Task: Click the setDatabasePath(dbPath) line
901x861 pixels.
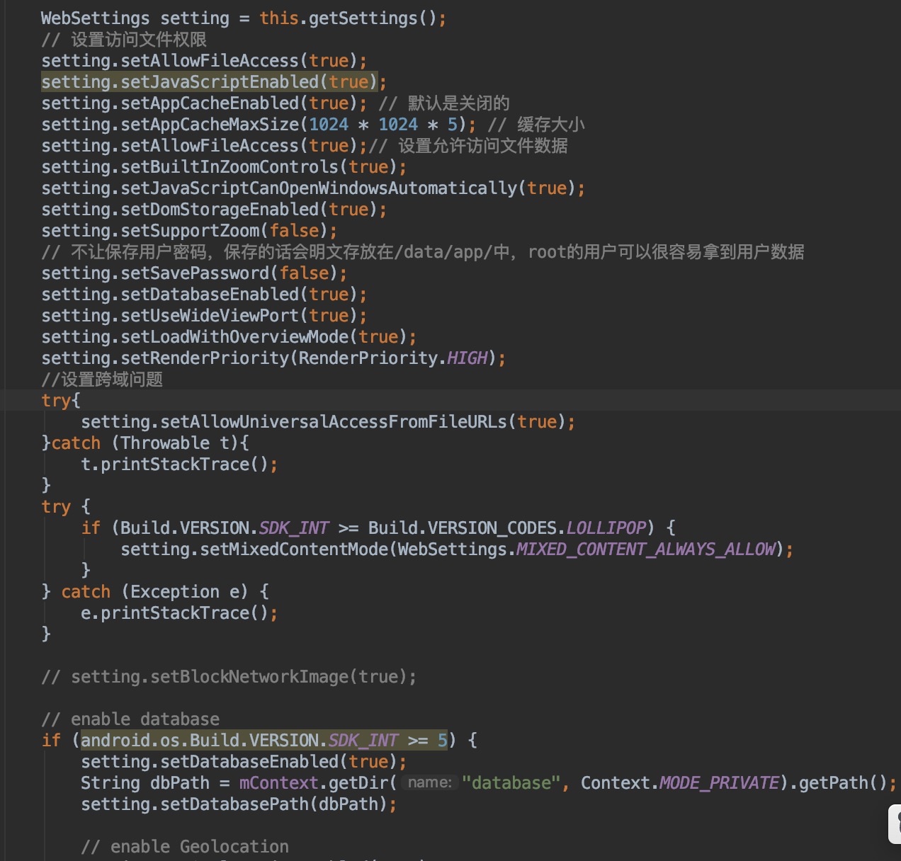Action: [x=239, y=804]
